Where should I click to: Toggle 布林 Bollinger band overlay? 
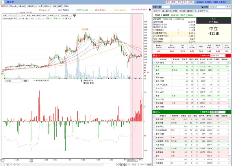pyautogui.click(x=29, y=15)
